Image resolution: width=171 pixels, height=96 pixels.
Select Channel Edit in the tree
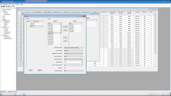(7, 14)
